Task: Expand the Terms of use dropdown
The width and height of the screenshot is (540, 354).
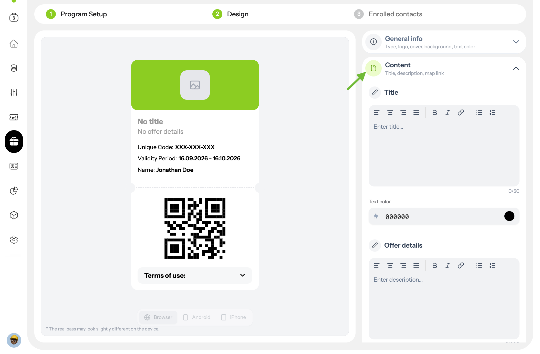Action: coord(195,275)
